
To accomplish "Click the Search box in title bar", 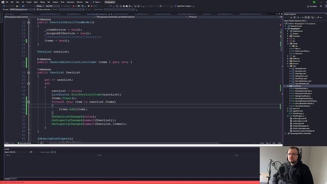I will tap(97, 2).
